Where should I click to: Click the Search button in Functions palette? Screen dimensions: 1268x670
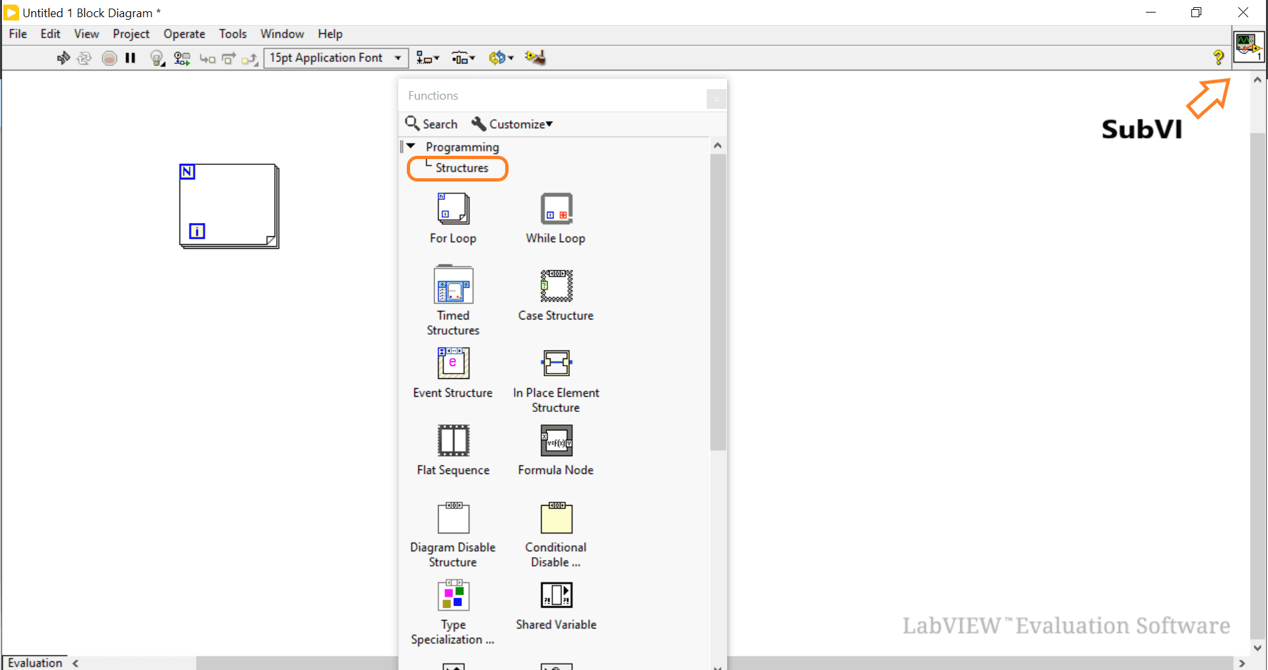pos(431,124)
